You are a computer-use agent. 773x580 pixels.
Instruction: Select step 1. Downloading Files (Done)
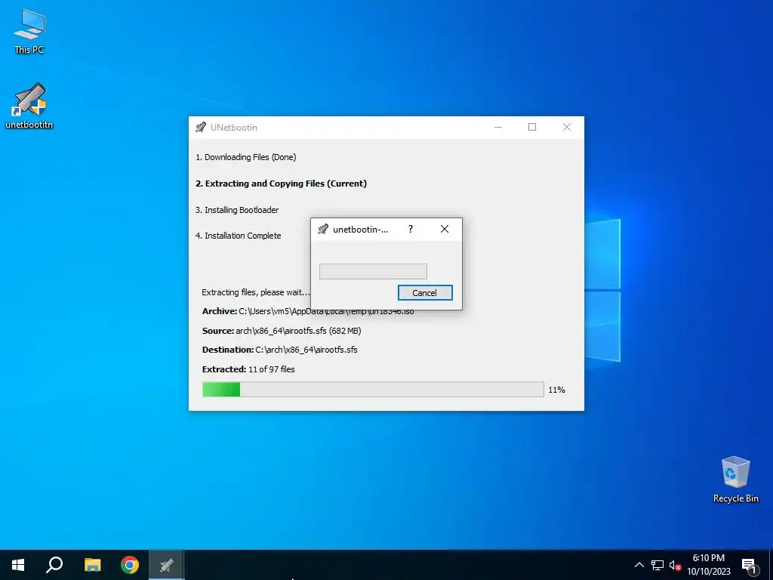coord(245,157)
